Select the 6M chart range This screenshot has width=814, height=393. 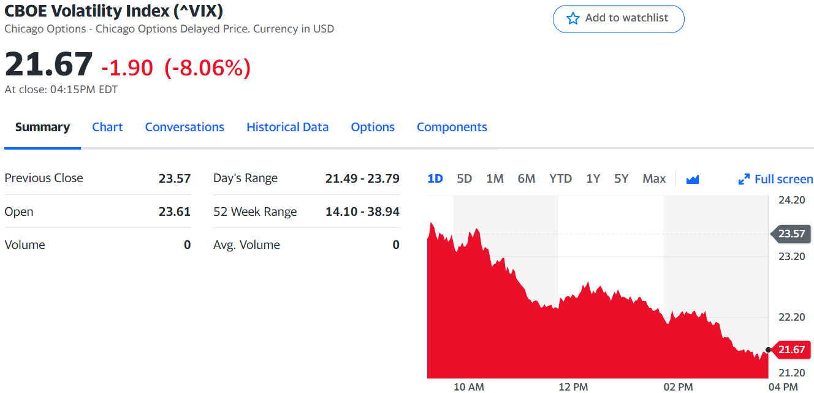(527, 178)
